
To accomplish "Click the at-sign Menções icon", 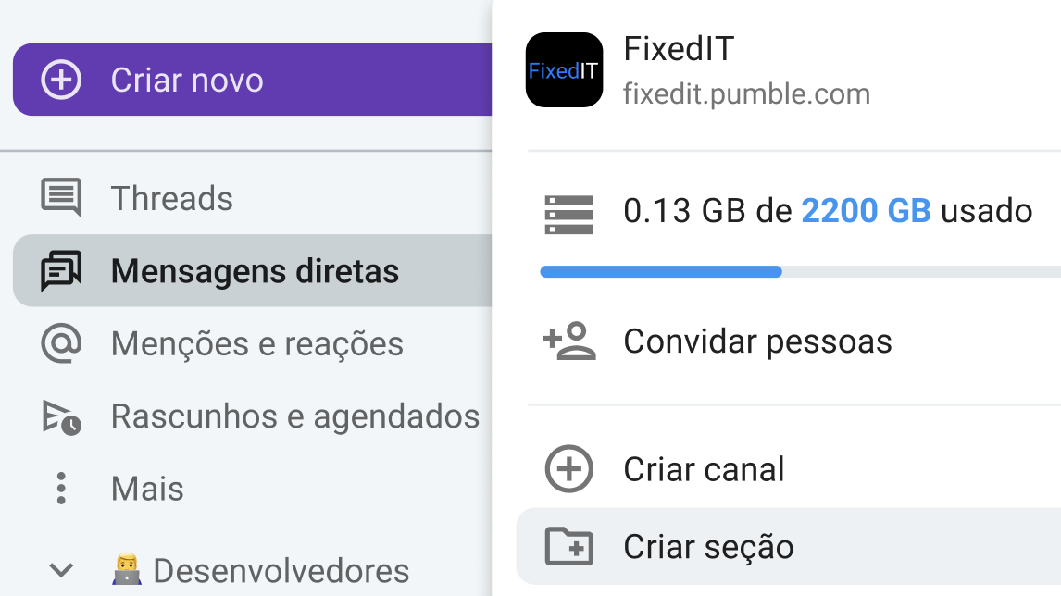I will click(61, 343).
